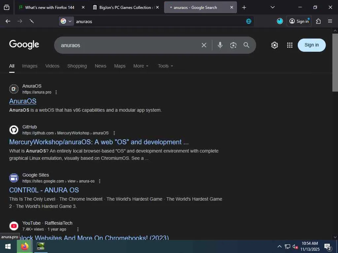This screenshot has height=253, width=338.
Task: Clear the search box with the X
Action: 204,45
